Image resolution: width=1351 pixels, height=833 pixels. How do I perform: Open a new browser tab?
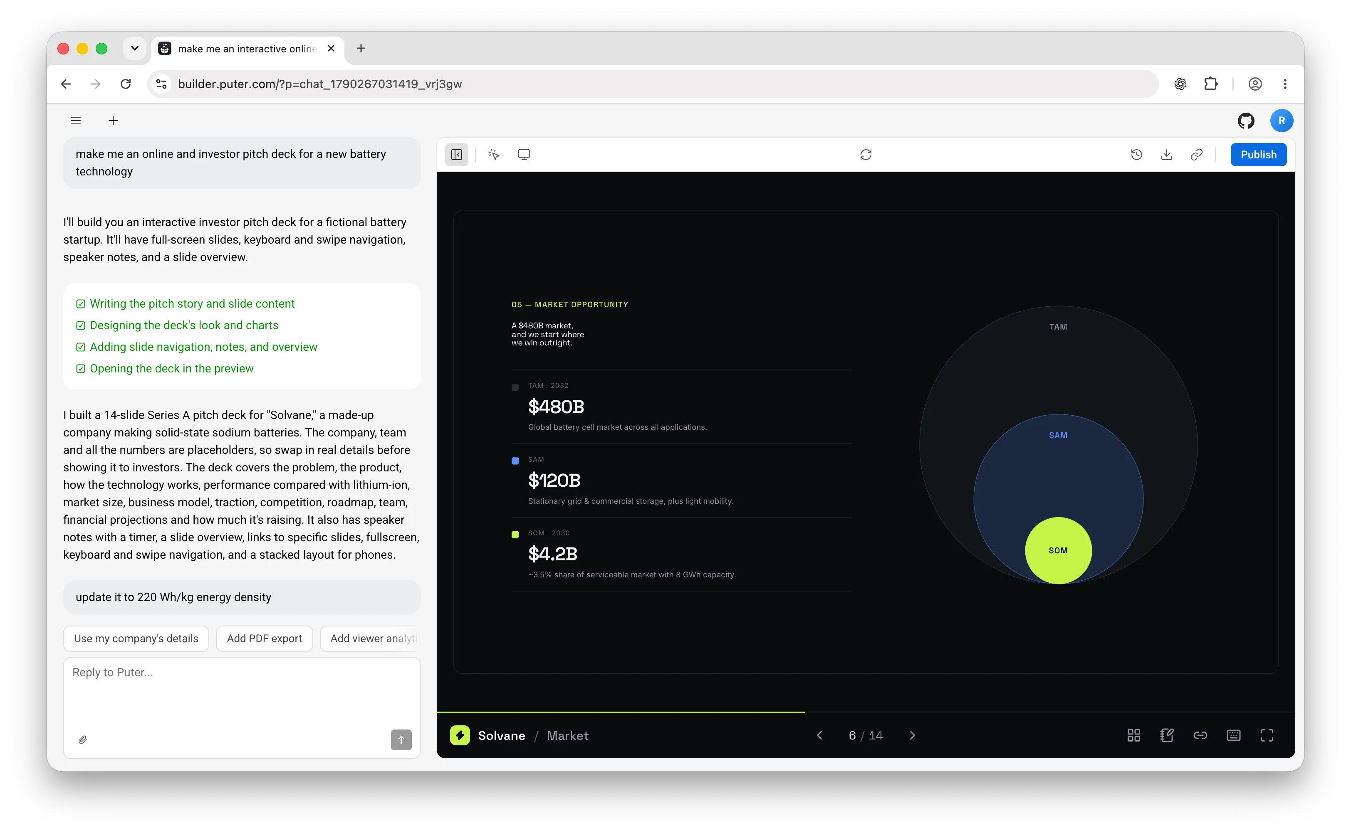click(361, 49)
